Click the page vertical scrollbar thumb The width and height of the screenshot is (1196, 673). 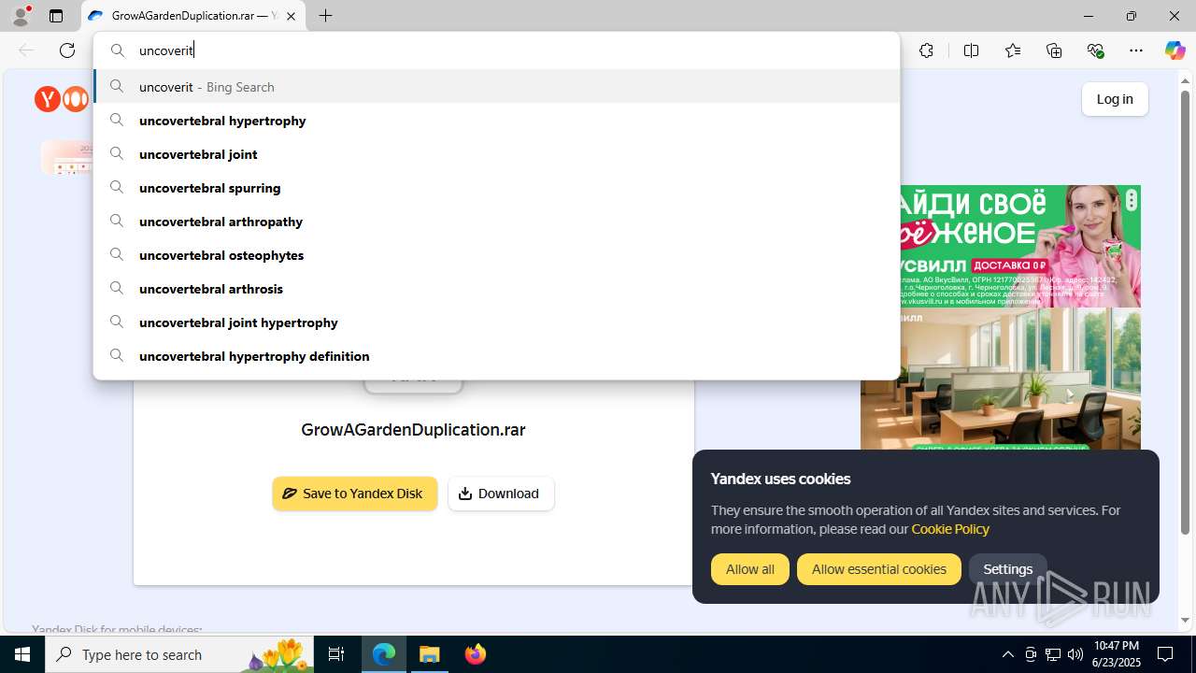[1185, 311]
